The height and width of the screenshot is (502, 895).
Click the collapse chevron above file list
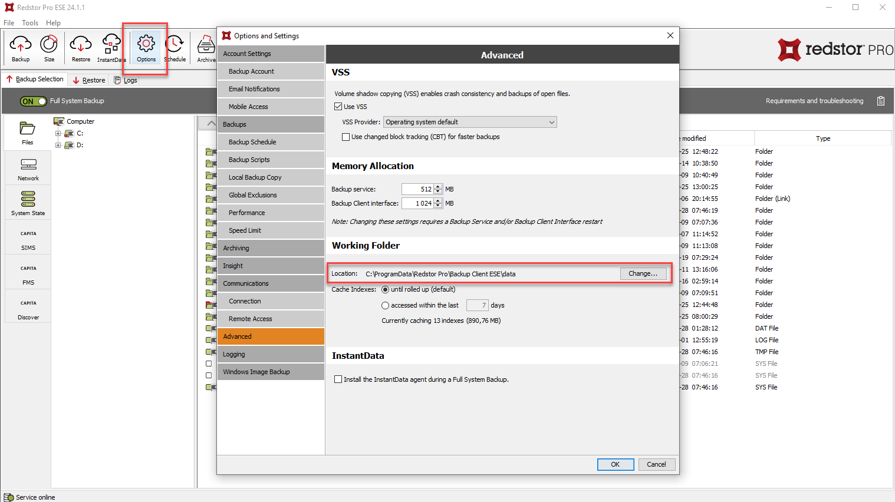point(211,123)
